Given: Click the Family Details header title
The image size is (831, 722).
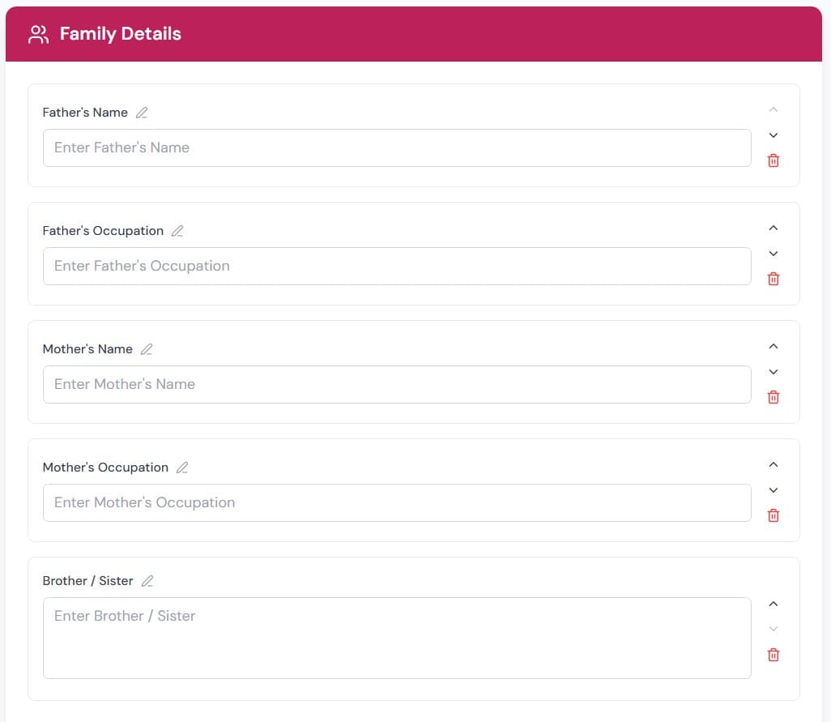Looking at the screenshot, I should point(120,34).
